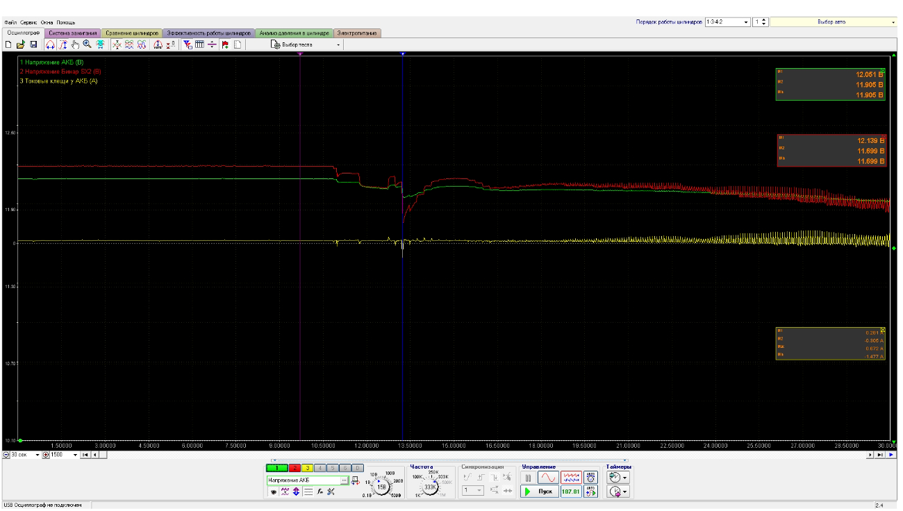Click the 15В voltage range knob
The height and width of the screenshot is (511, 903).
tap(381, 487)
